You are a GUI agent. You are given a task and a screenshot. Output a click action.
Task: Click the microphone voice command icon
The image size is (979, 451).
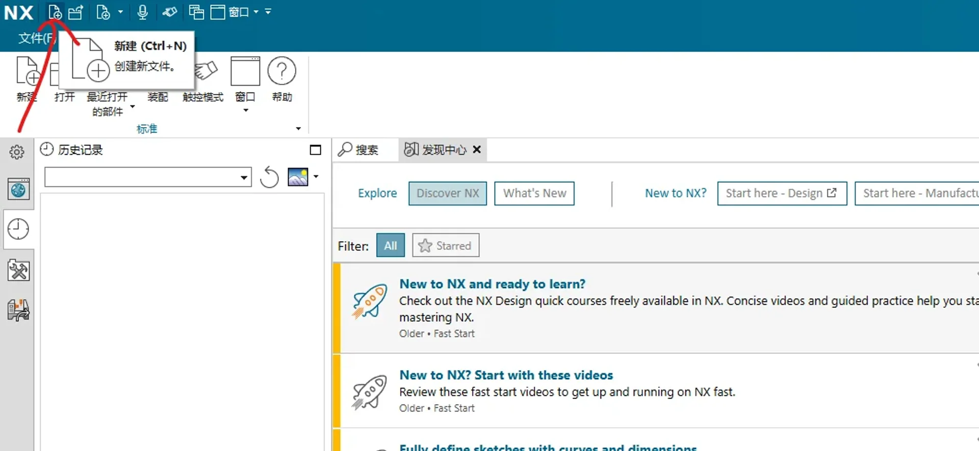143,12
